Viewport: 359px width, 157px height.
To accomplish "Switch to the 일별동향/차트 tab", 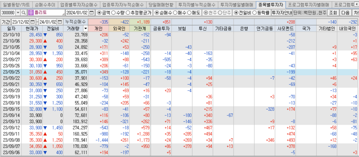I will coord(16,5).
